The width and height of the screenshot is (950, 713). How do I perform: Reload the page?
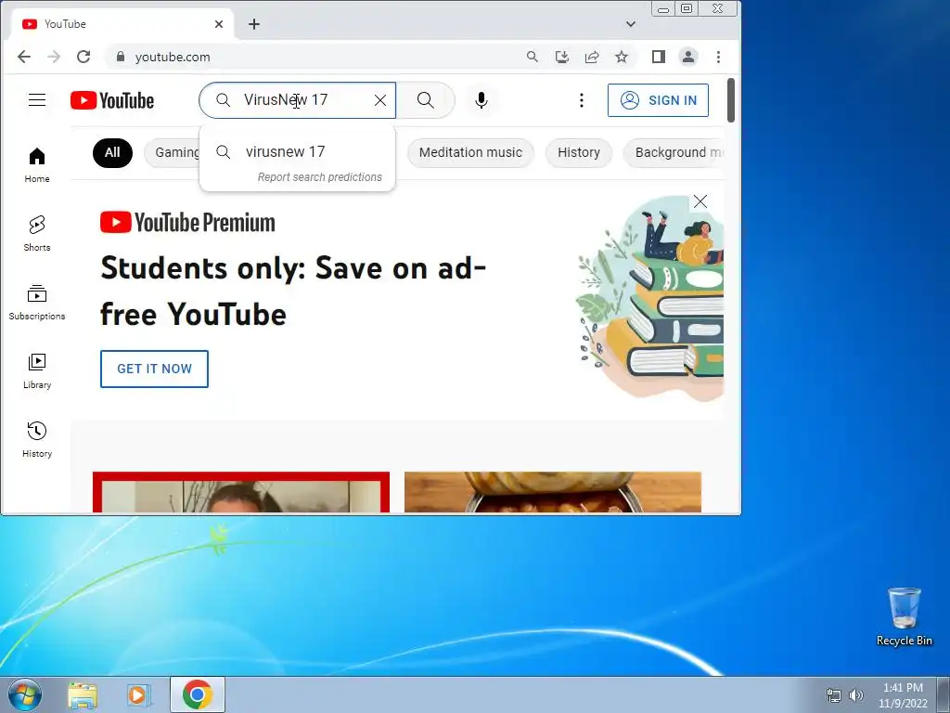(x=83, y=57)
